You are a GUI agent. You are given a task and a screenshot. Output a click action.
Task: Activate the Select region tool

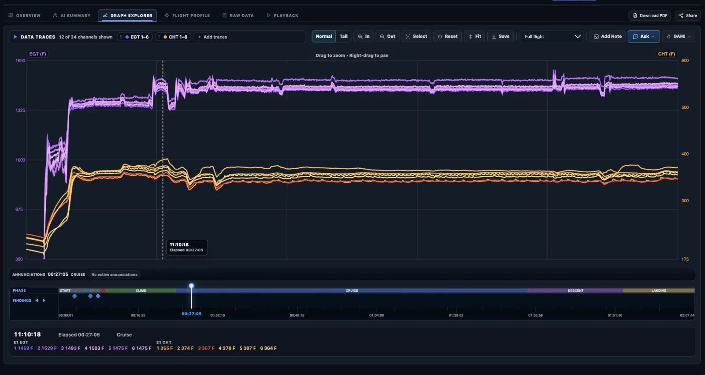pyautogui.click(x=416, y=37)
